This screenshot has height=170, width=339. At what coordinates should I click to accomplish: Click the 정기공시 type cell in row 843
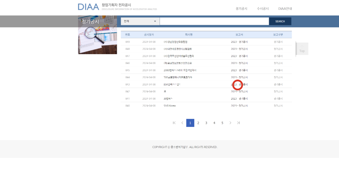pos(278,84)
